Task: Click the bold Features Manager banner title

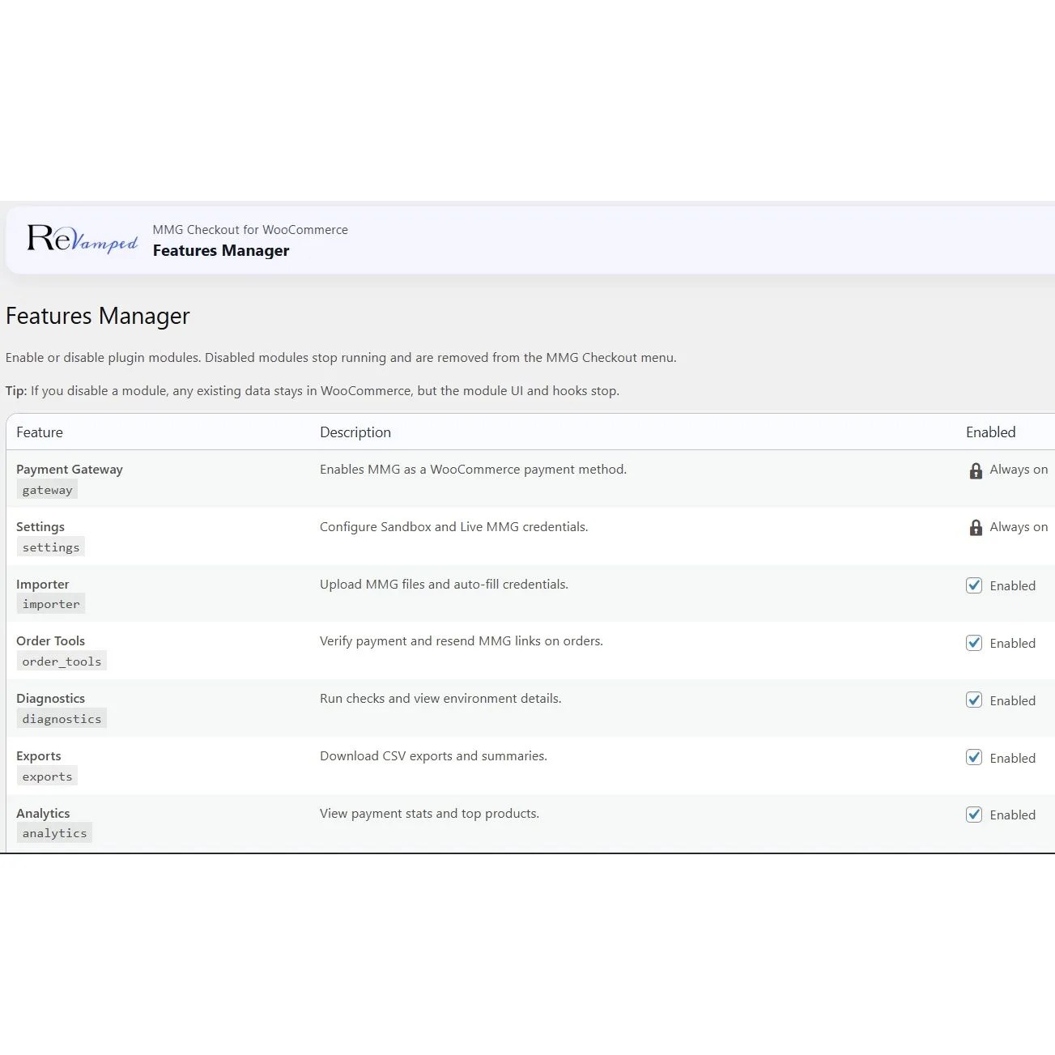Action: click(x=220, y=251)
